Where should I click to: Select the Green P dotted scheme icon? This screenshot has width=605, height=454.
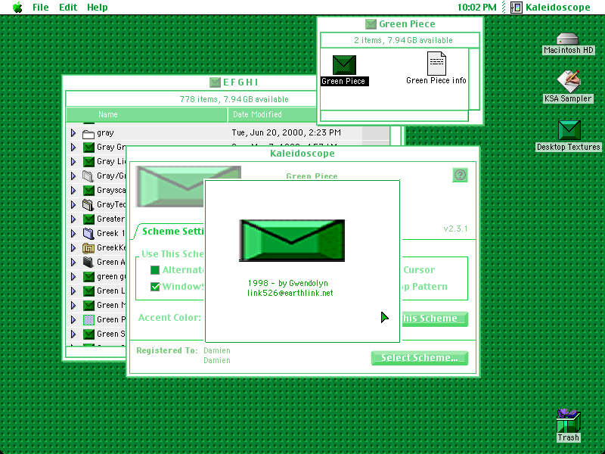click(88, 319)
